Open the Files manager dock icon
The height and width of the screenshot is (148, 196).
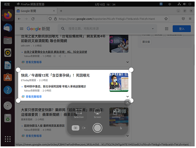click(x=8, y=40)
